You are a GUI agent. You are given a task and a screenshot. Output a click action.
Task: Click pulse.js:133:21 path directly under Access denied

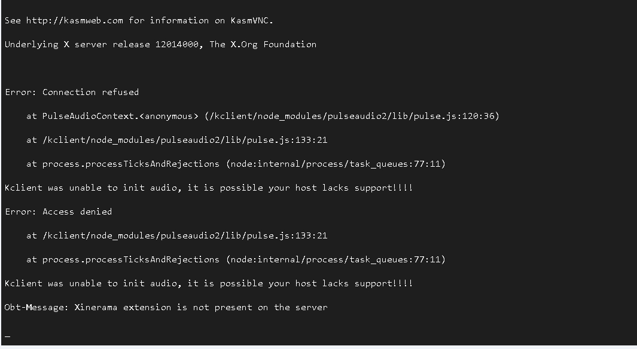(x=185, y=236)
